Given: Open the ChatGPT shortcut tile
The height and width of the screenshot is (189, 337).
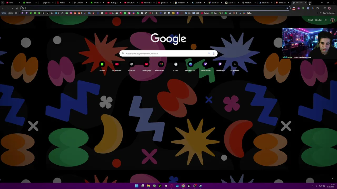Looking at the screenshot, I should [131, 66].
